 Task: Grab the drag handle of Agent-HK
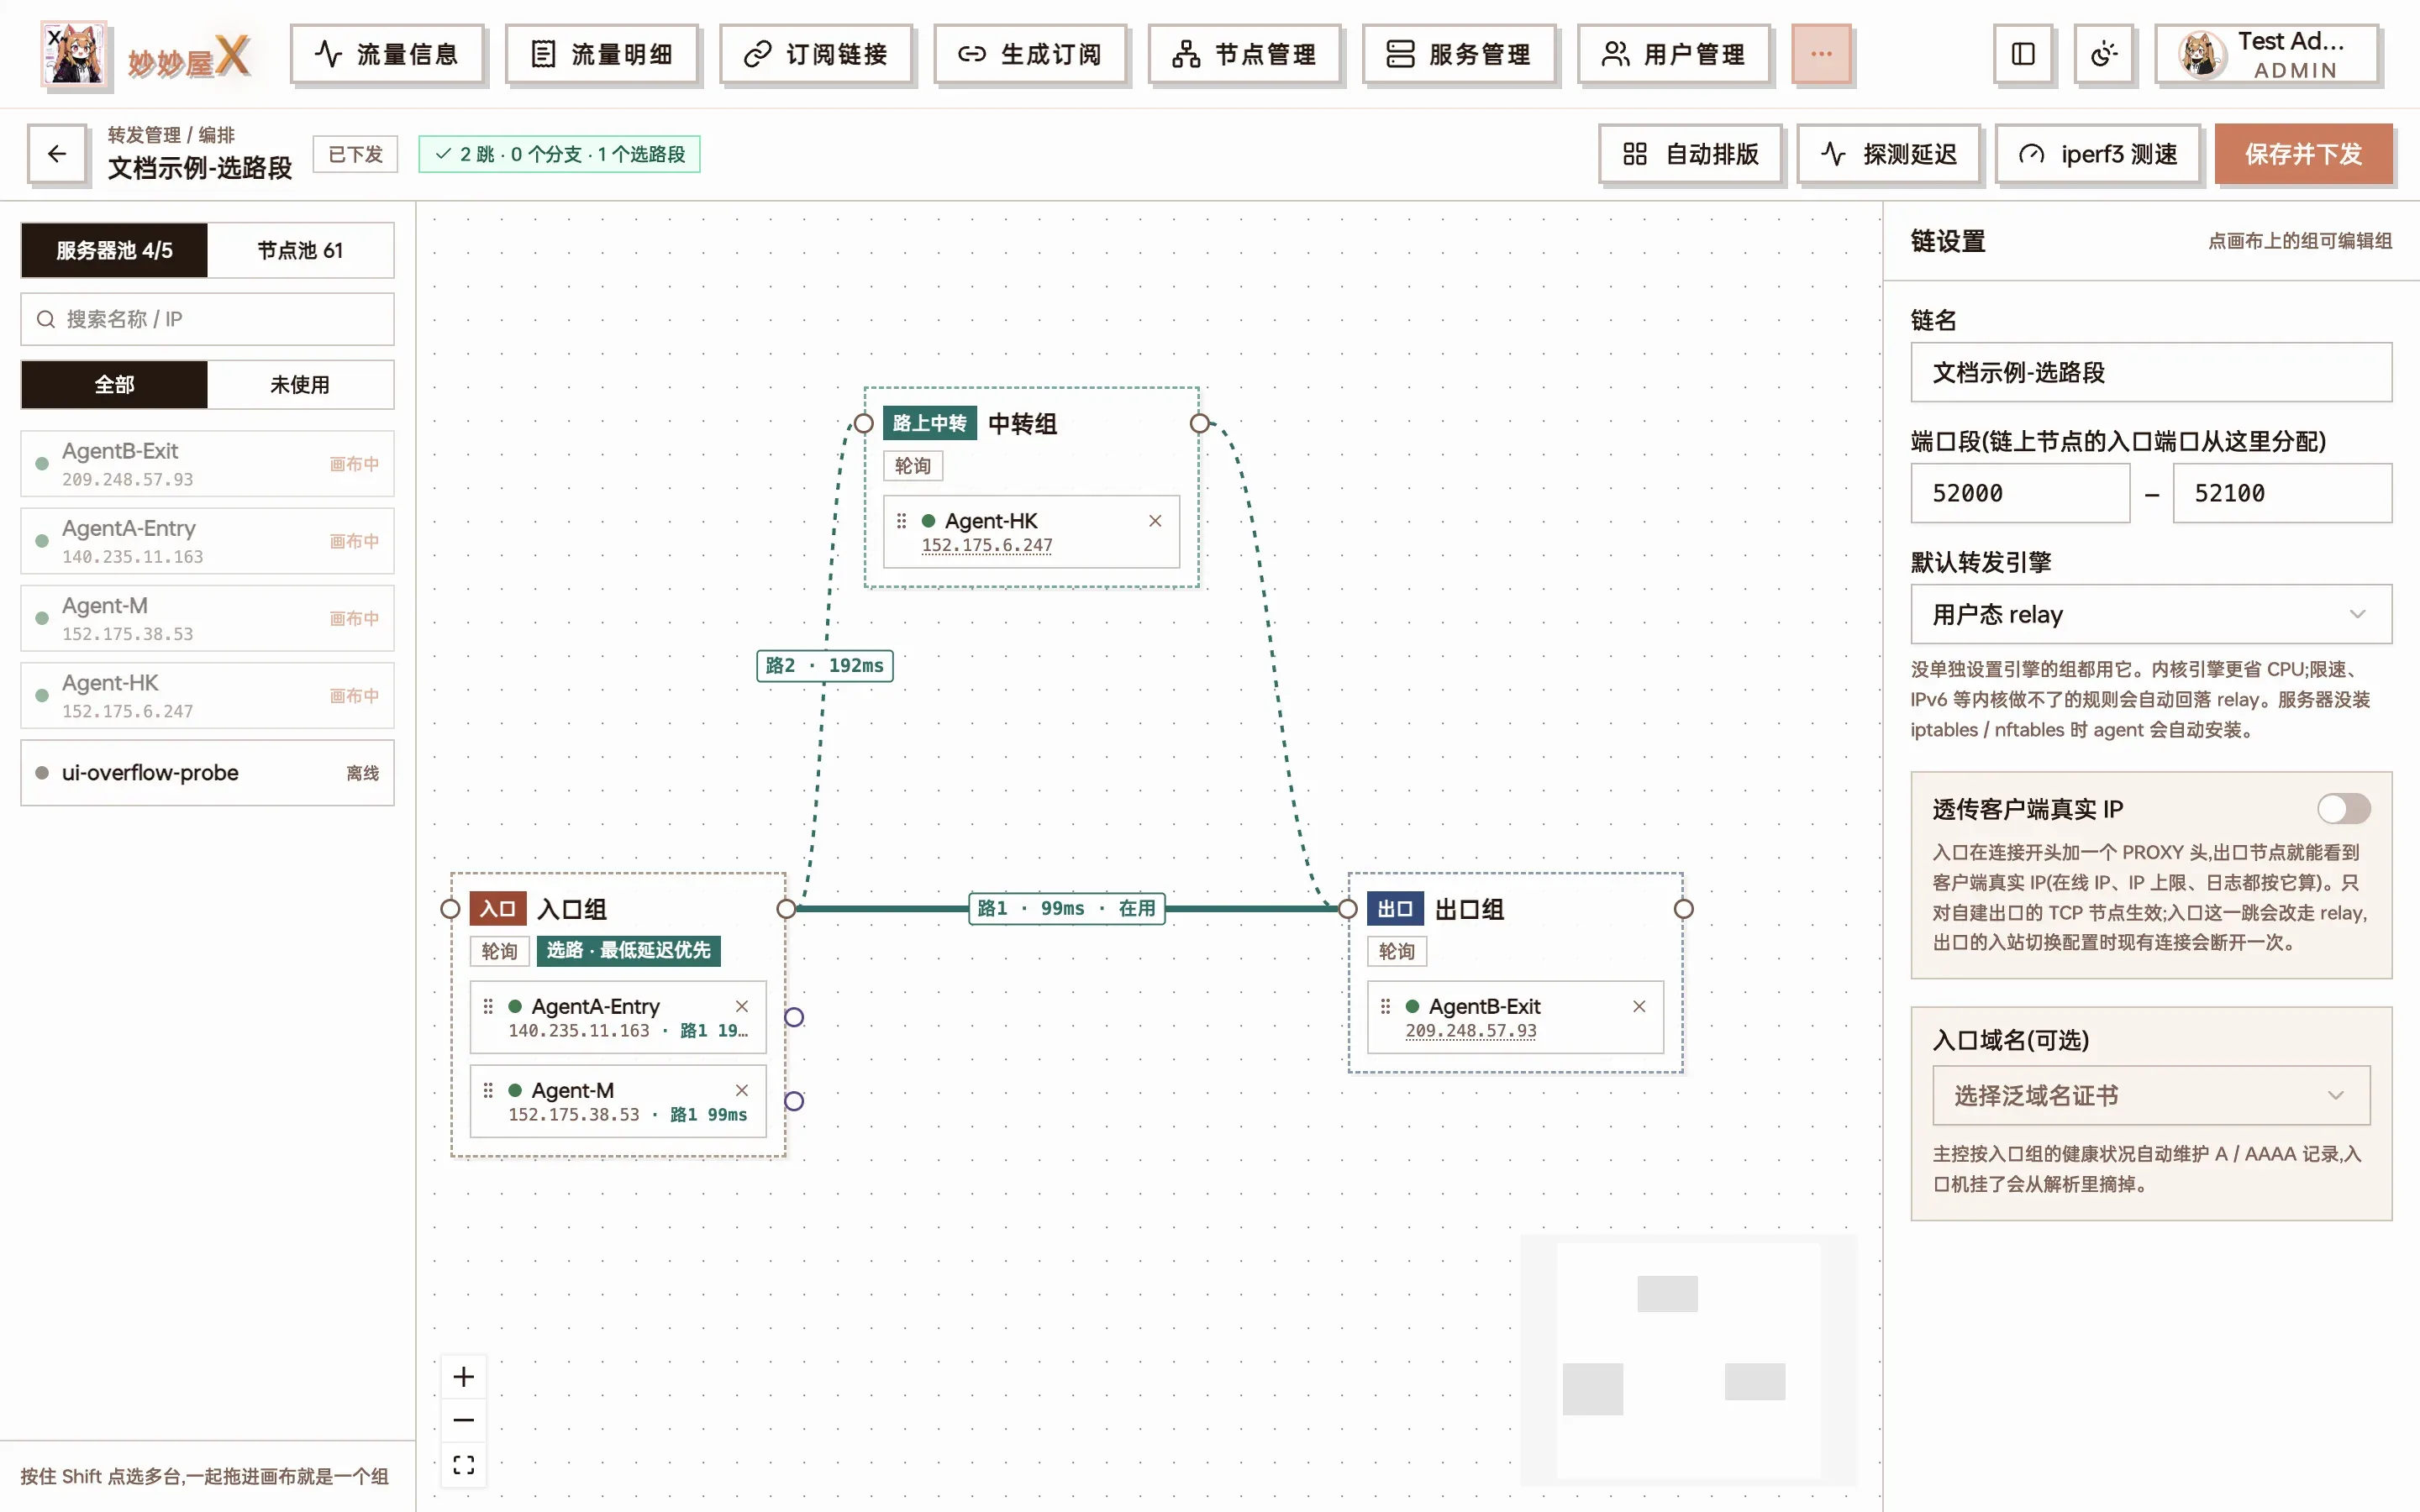pyautogui.click(x=902, y=521)
